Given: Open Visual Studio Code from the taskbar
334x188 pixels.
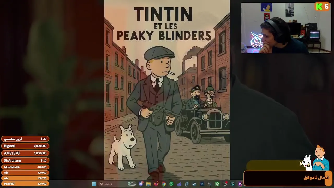Looking at the screenshot, I should pos(202,184).
